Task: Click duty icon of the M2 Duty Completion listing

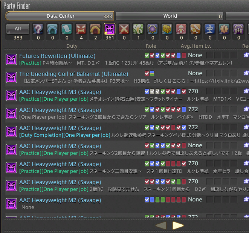Action: [x=11, y=132]
